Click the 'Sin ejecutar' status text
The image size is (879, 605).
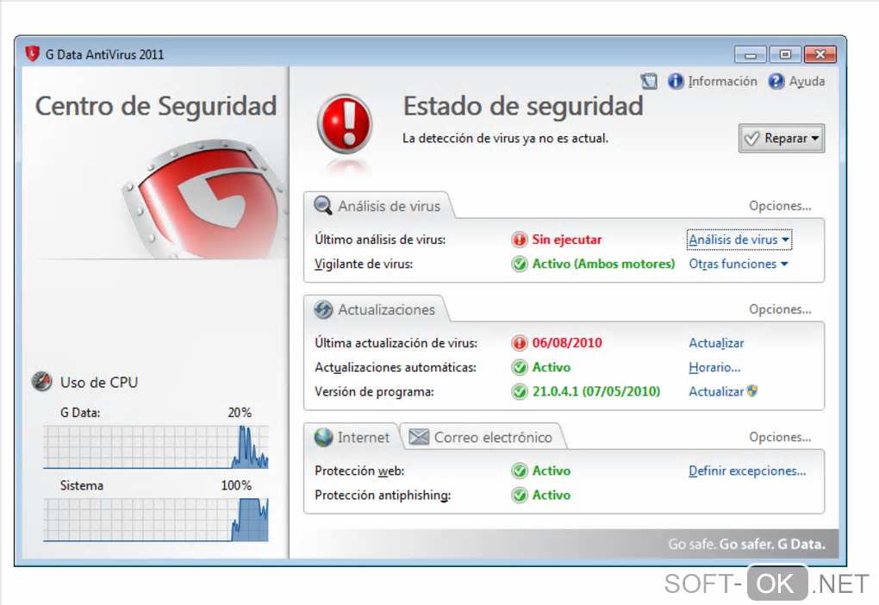(567, 240)
